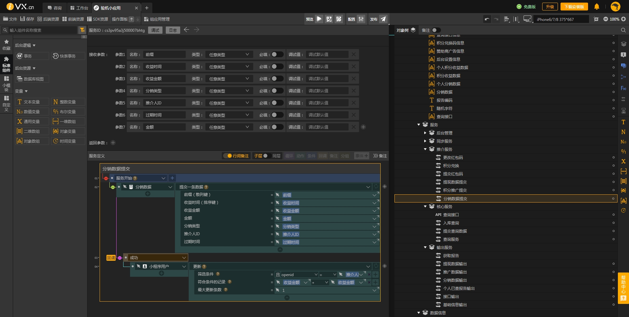Image resolution: width=629 pixels, height=317 pixels.
Task: Collapse the 推介服务 tree folder
Action: pos(425,149)
